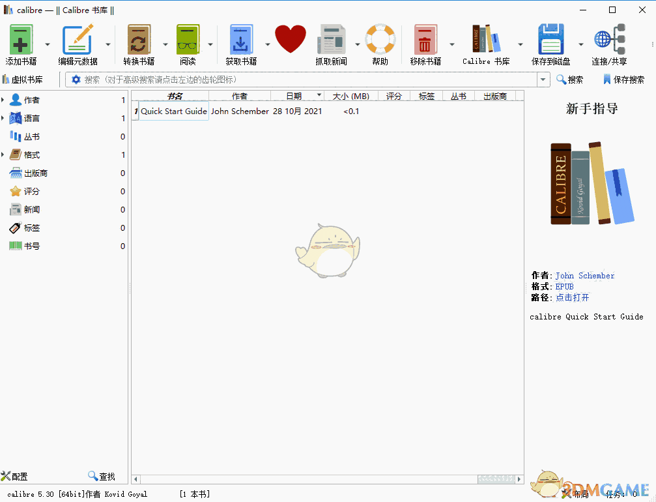
Task: Open the 虚拟书库 virtual library menu
Action: coord(26,79)
